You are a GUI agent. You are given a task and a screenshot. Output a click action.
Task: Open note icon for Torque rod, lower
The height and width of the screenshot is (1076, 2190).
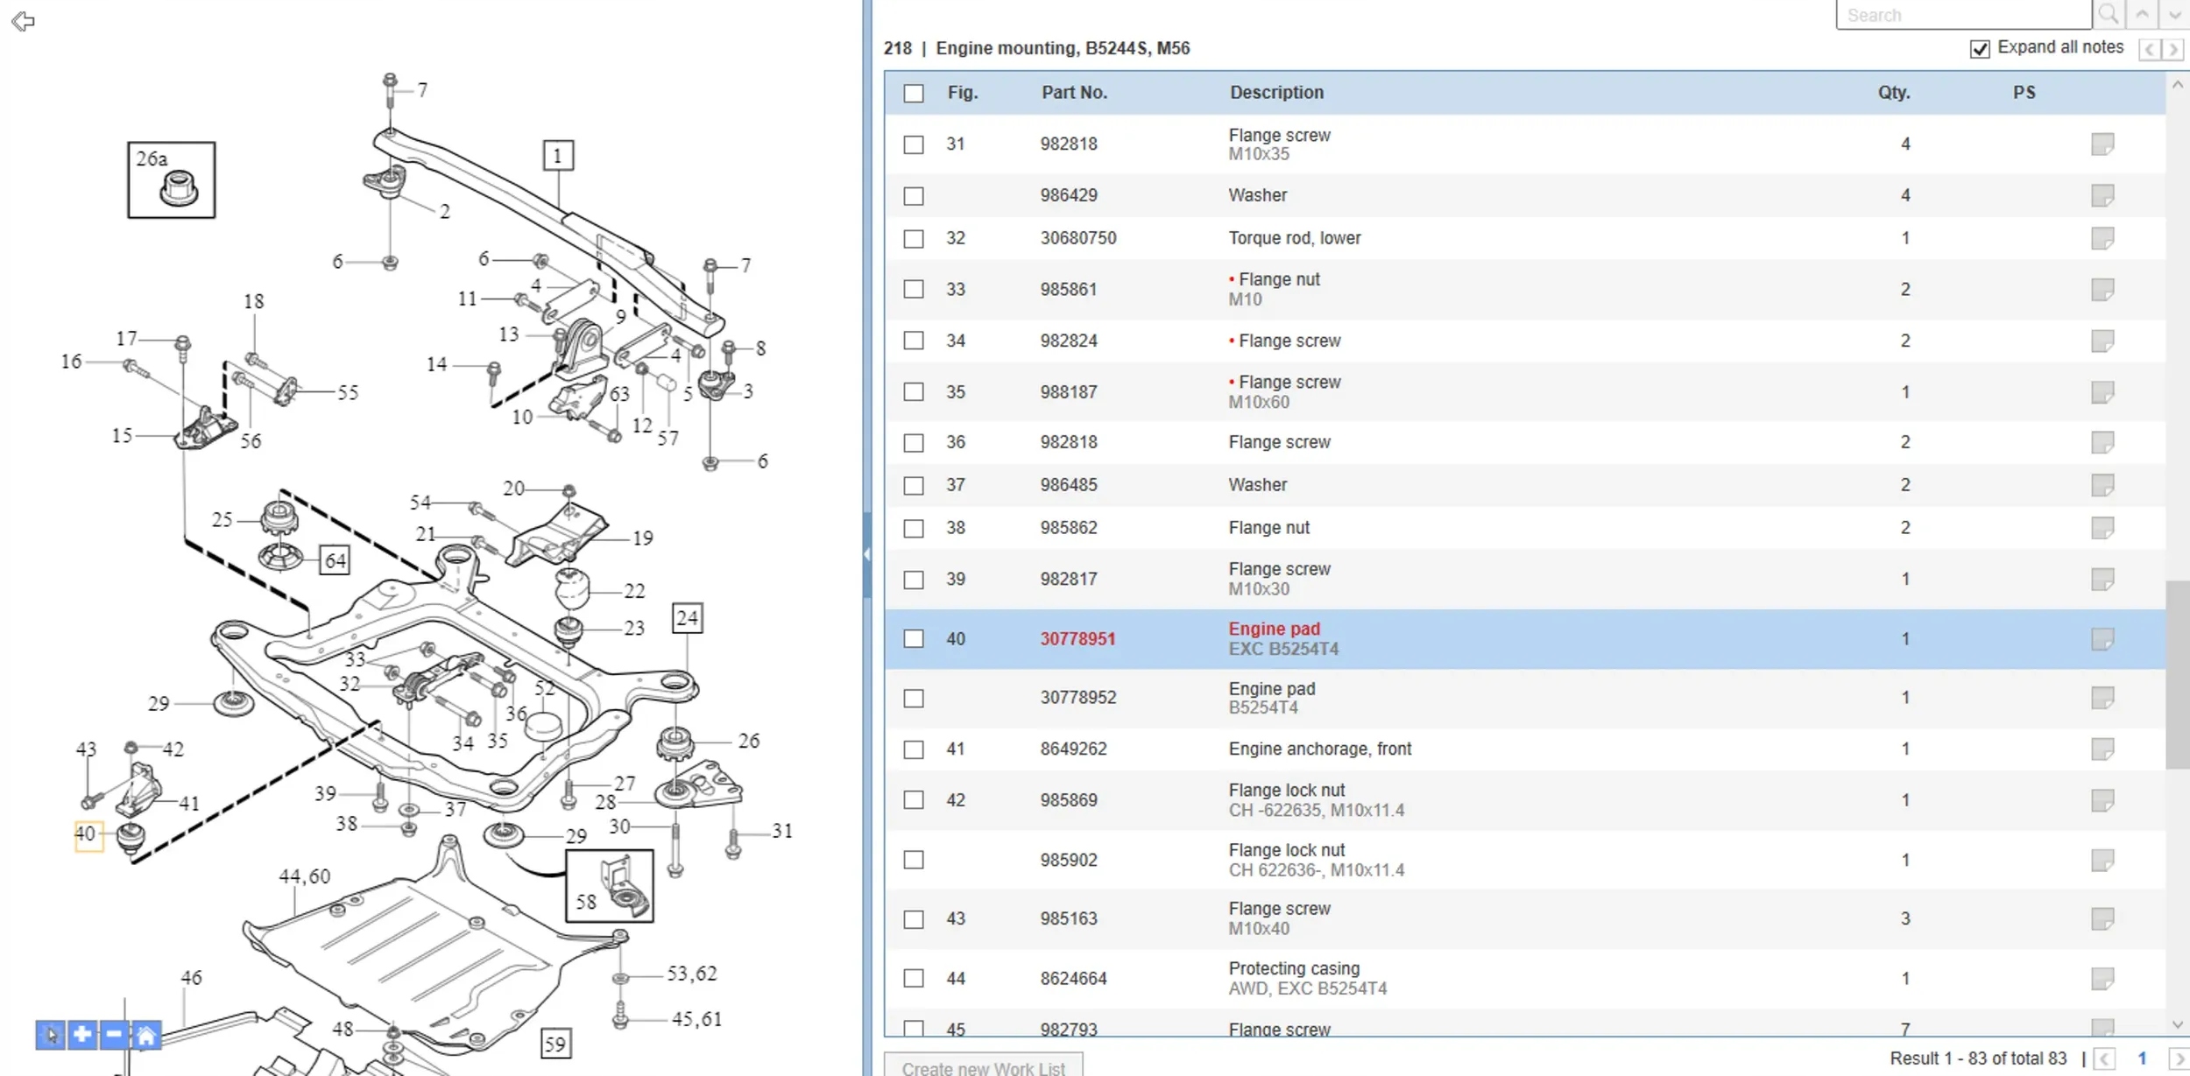[x=2102, y=238]
